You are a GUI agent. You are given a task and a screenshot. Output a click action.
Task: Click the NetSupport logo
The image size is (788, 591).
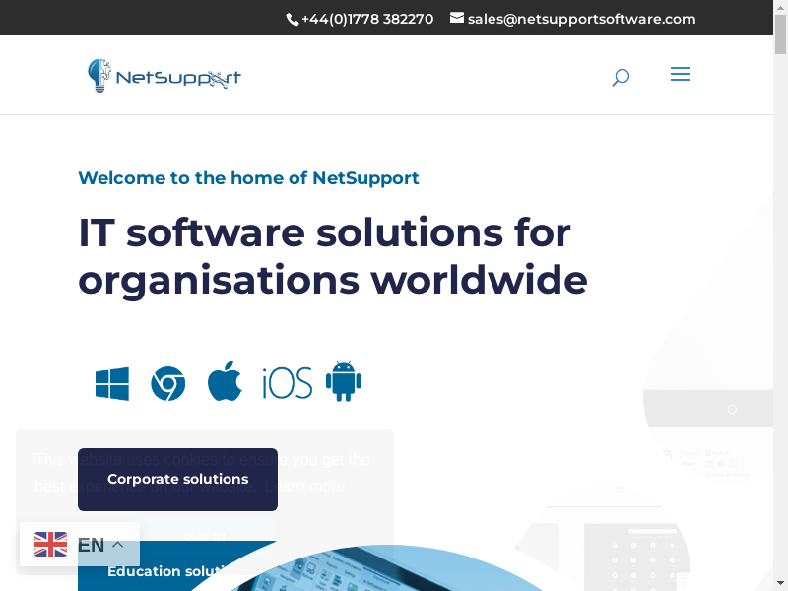164,76
